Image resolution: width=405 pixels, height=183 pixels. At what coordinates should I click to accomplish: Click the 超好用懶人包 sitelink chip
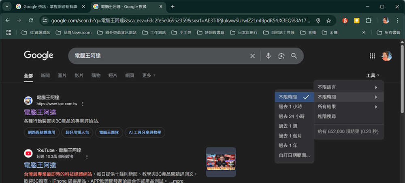pyautogui.click(x=77, y=133)
